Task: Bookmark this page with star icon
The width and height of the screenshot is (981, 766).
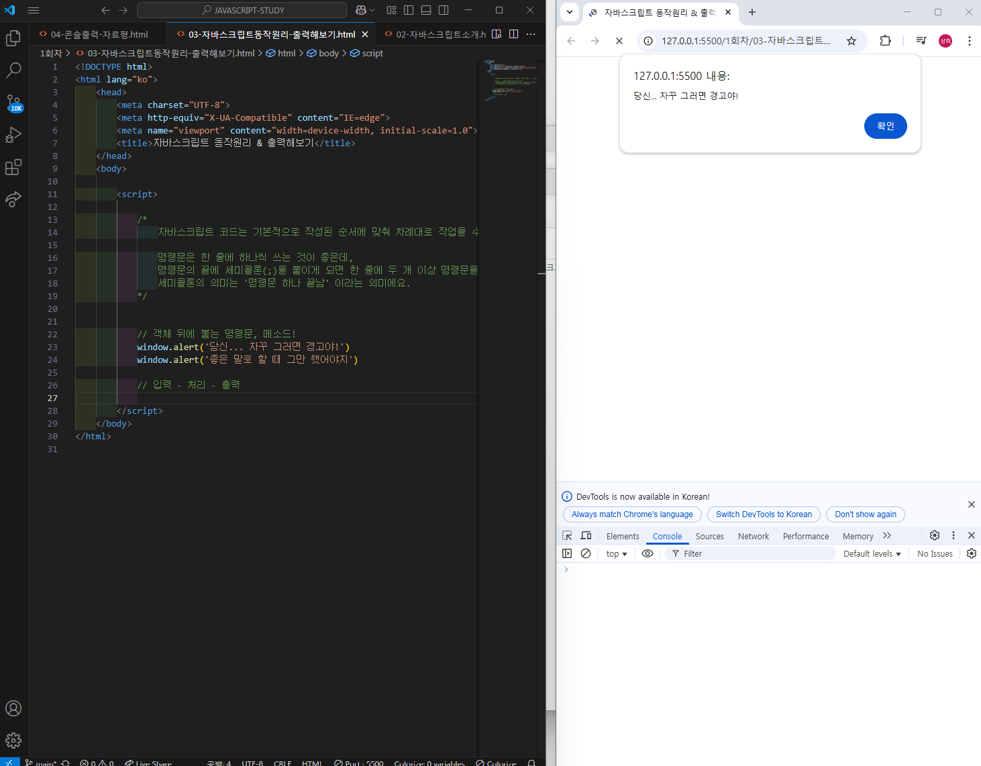Action: [x=851, y=41]
